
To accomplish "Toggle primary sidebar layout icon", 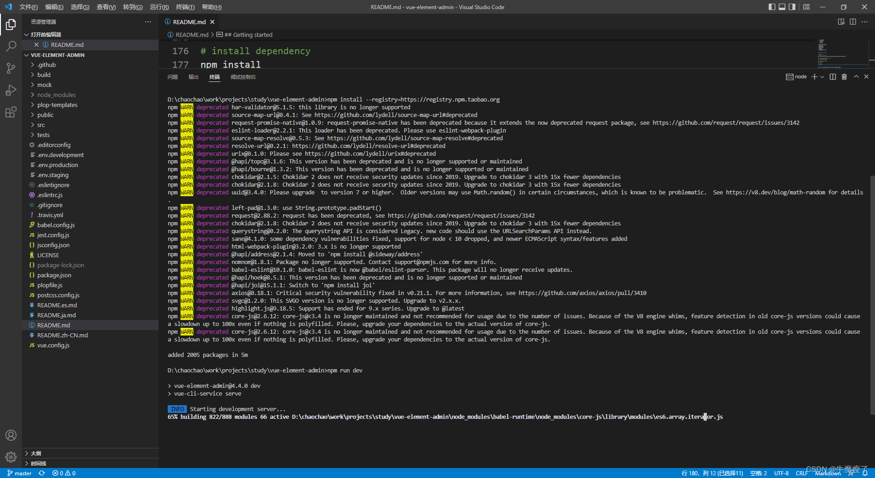I will (x=772, y=7).
